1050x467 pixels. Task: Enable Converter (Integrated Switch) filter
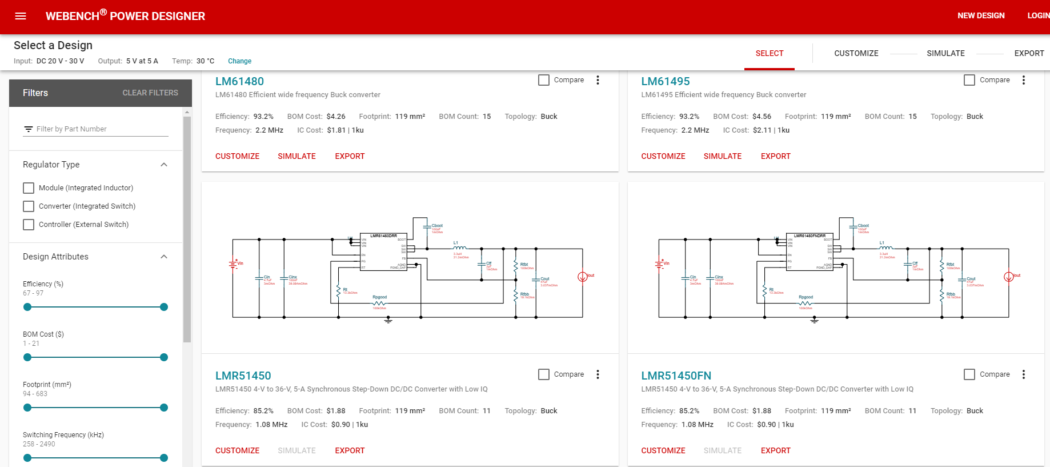click(29, 206)
